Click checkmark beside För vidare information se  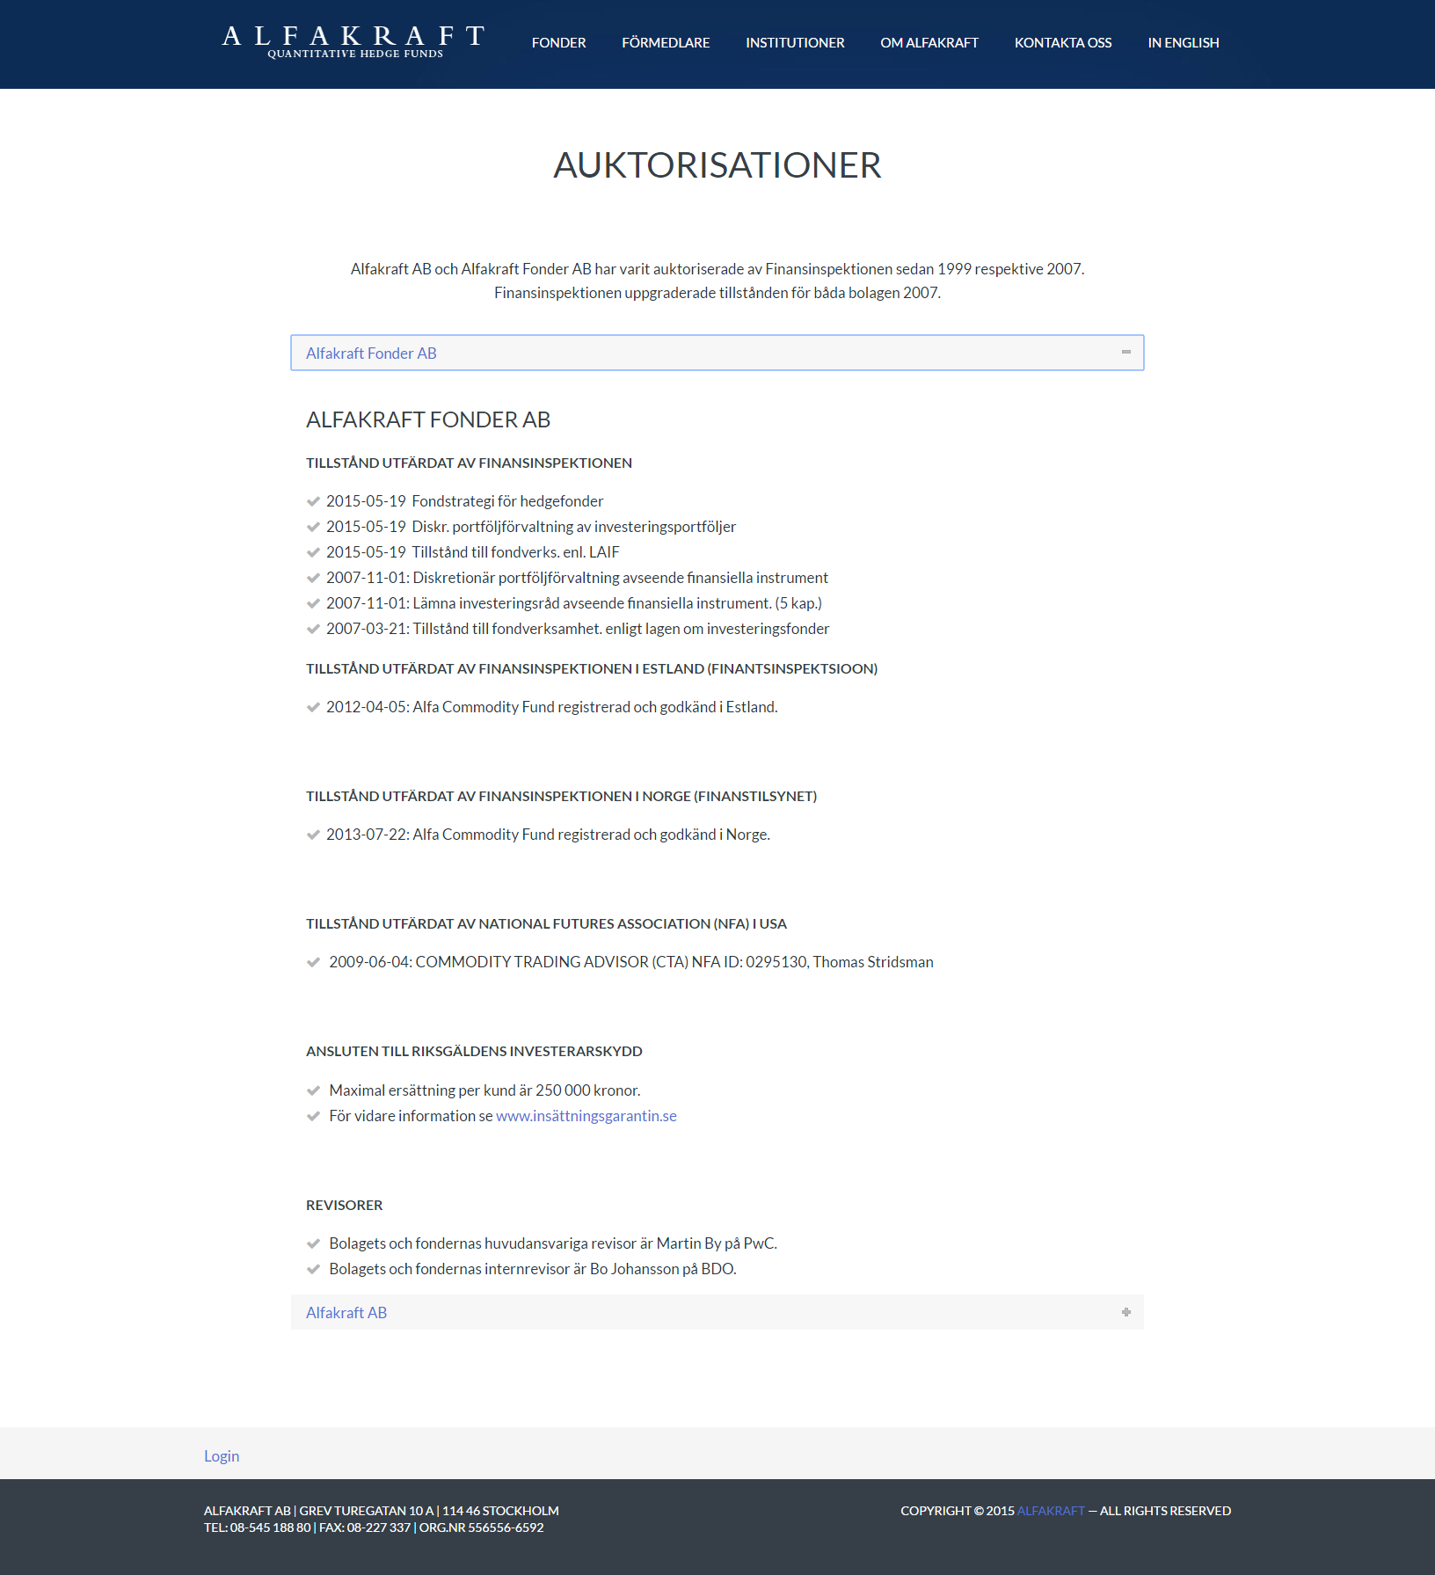[313, 1116]
